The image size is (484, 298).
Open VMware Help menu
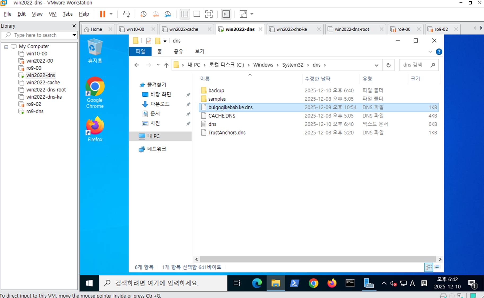coord(84,14)
